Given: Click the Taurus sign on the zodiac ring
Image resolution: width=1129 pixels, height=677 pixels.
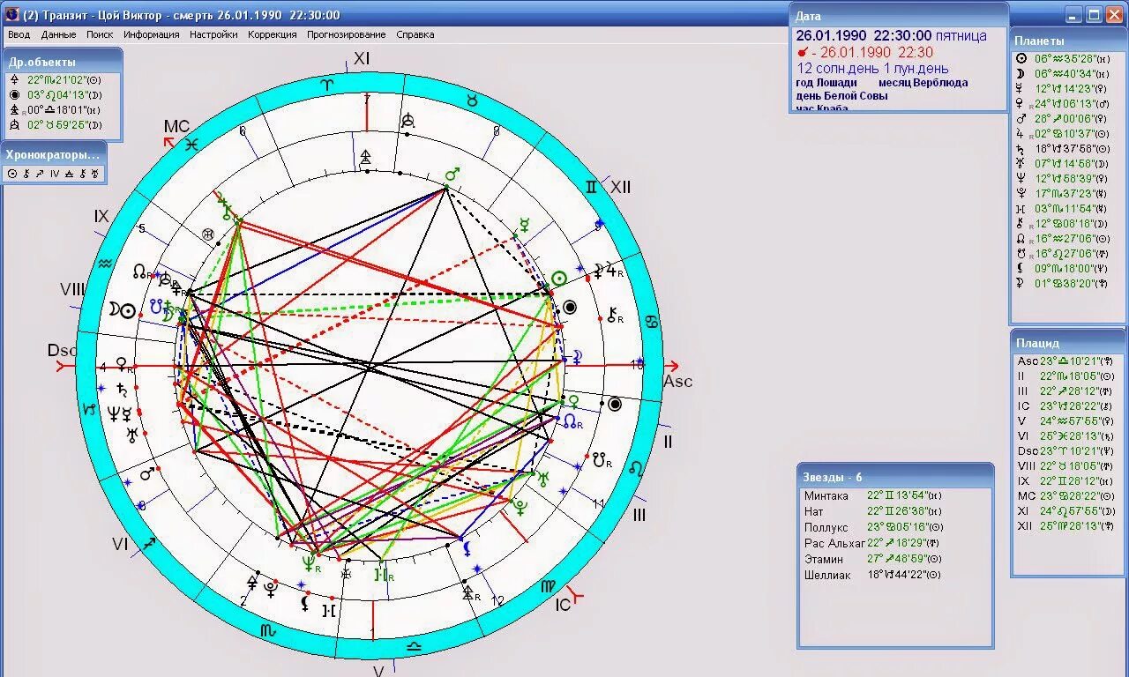Looking at the screenshot, I should (472, 100).
